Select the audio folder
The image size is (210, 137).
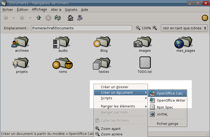(x=62, y=44)
